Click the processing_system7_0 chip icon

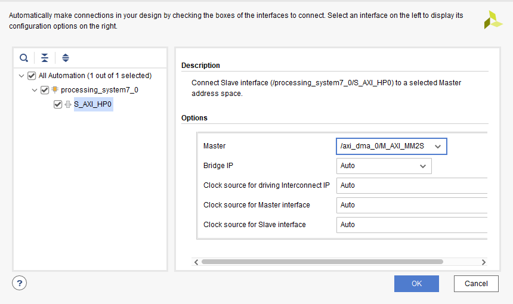(55, 90)
